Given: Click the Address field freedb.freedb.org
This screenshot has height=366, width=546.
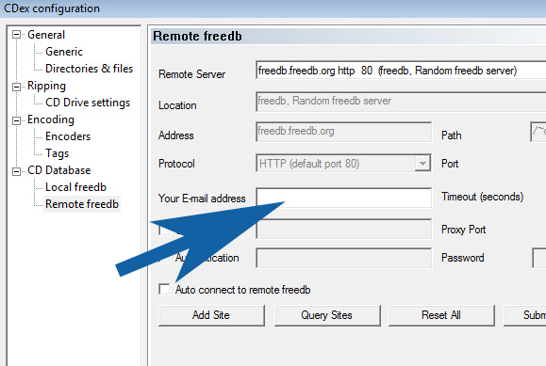Looking at the screenshot, I should click(x=343, y=132).
